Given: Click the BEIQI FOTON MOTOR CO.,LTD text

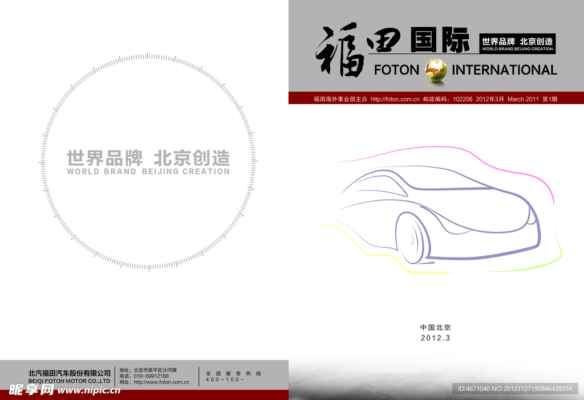Looking at the screenshot, I should (x=69, y=381).
